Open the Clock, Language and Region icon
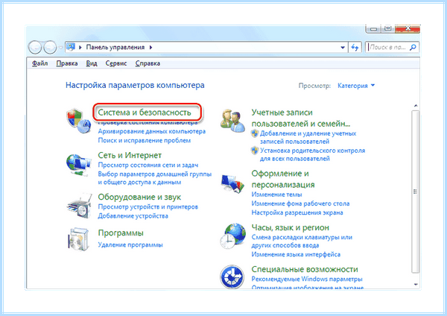This screenshot has height=316, width=447. 232,236
